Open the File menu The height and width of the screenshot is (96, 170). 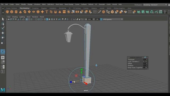click(x=2, y=4)
